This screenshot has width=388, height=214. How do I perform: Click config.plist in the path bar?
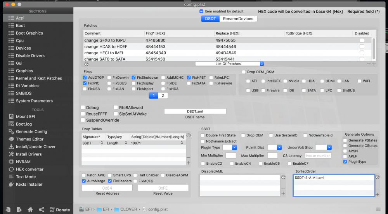(155, 209)
